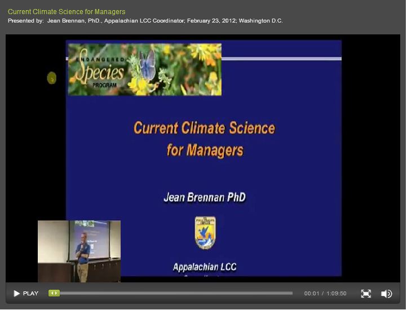Image resolution: width=407 pixels, height=310 pixels.
Task: Click the Jean Brennan PhD name on the slide
Action: (204, 198)
